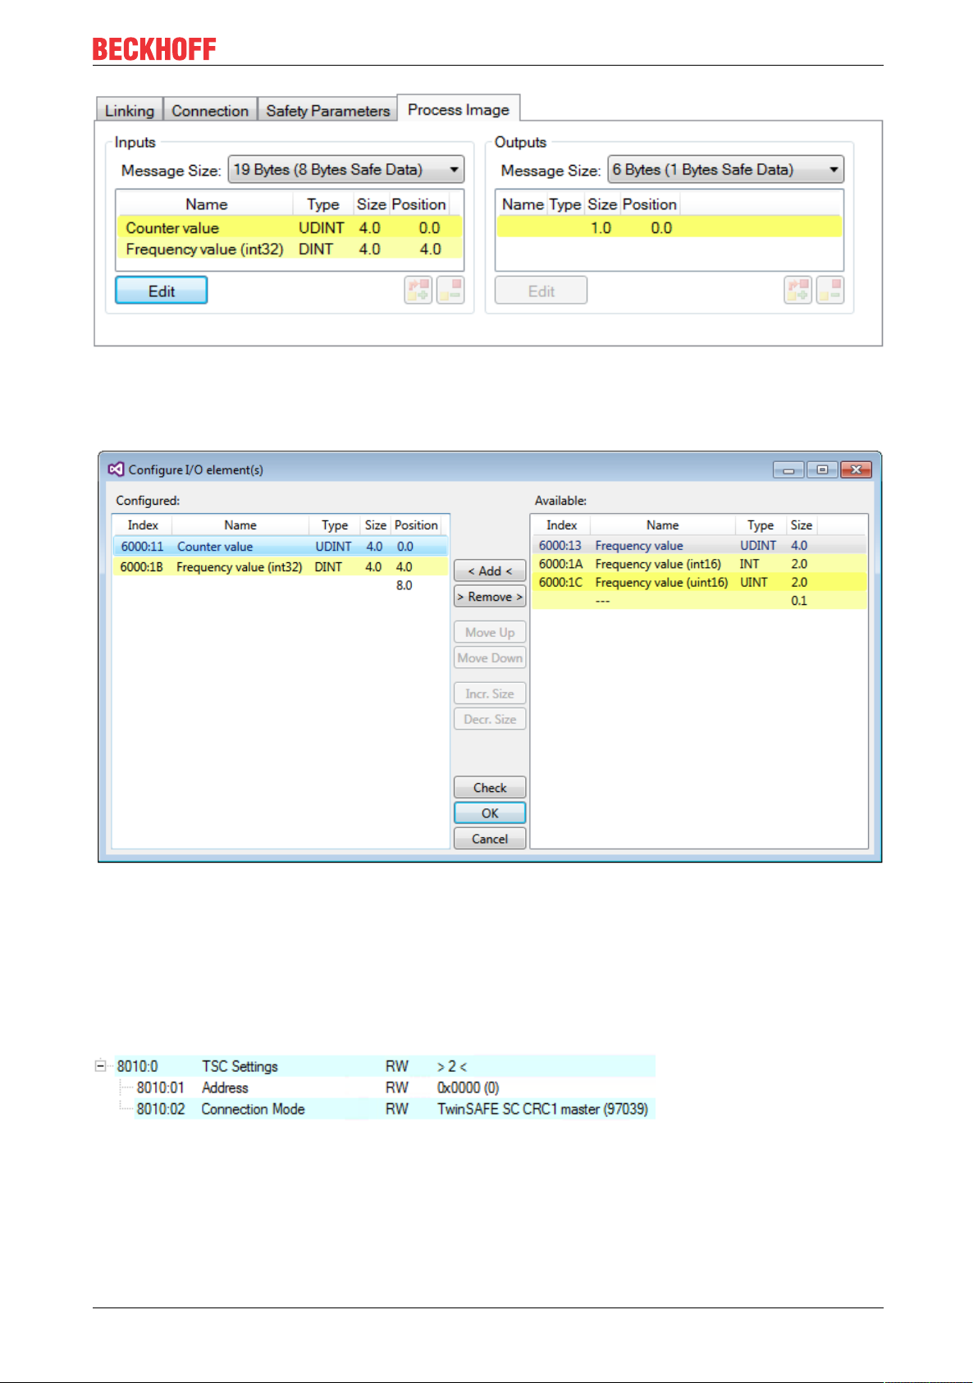Viewport: 978px width, 1383px height.
Task: Minimize the Configure I/O element(s) dialog
Action: (788, 469)
